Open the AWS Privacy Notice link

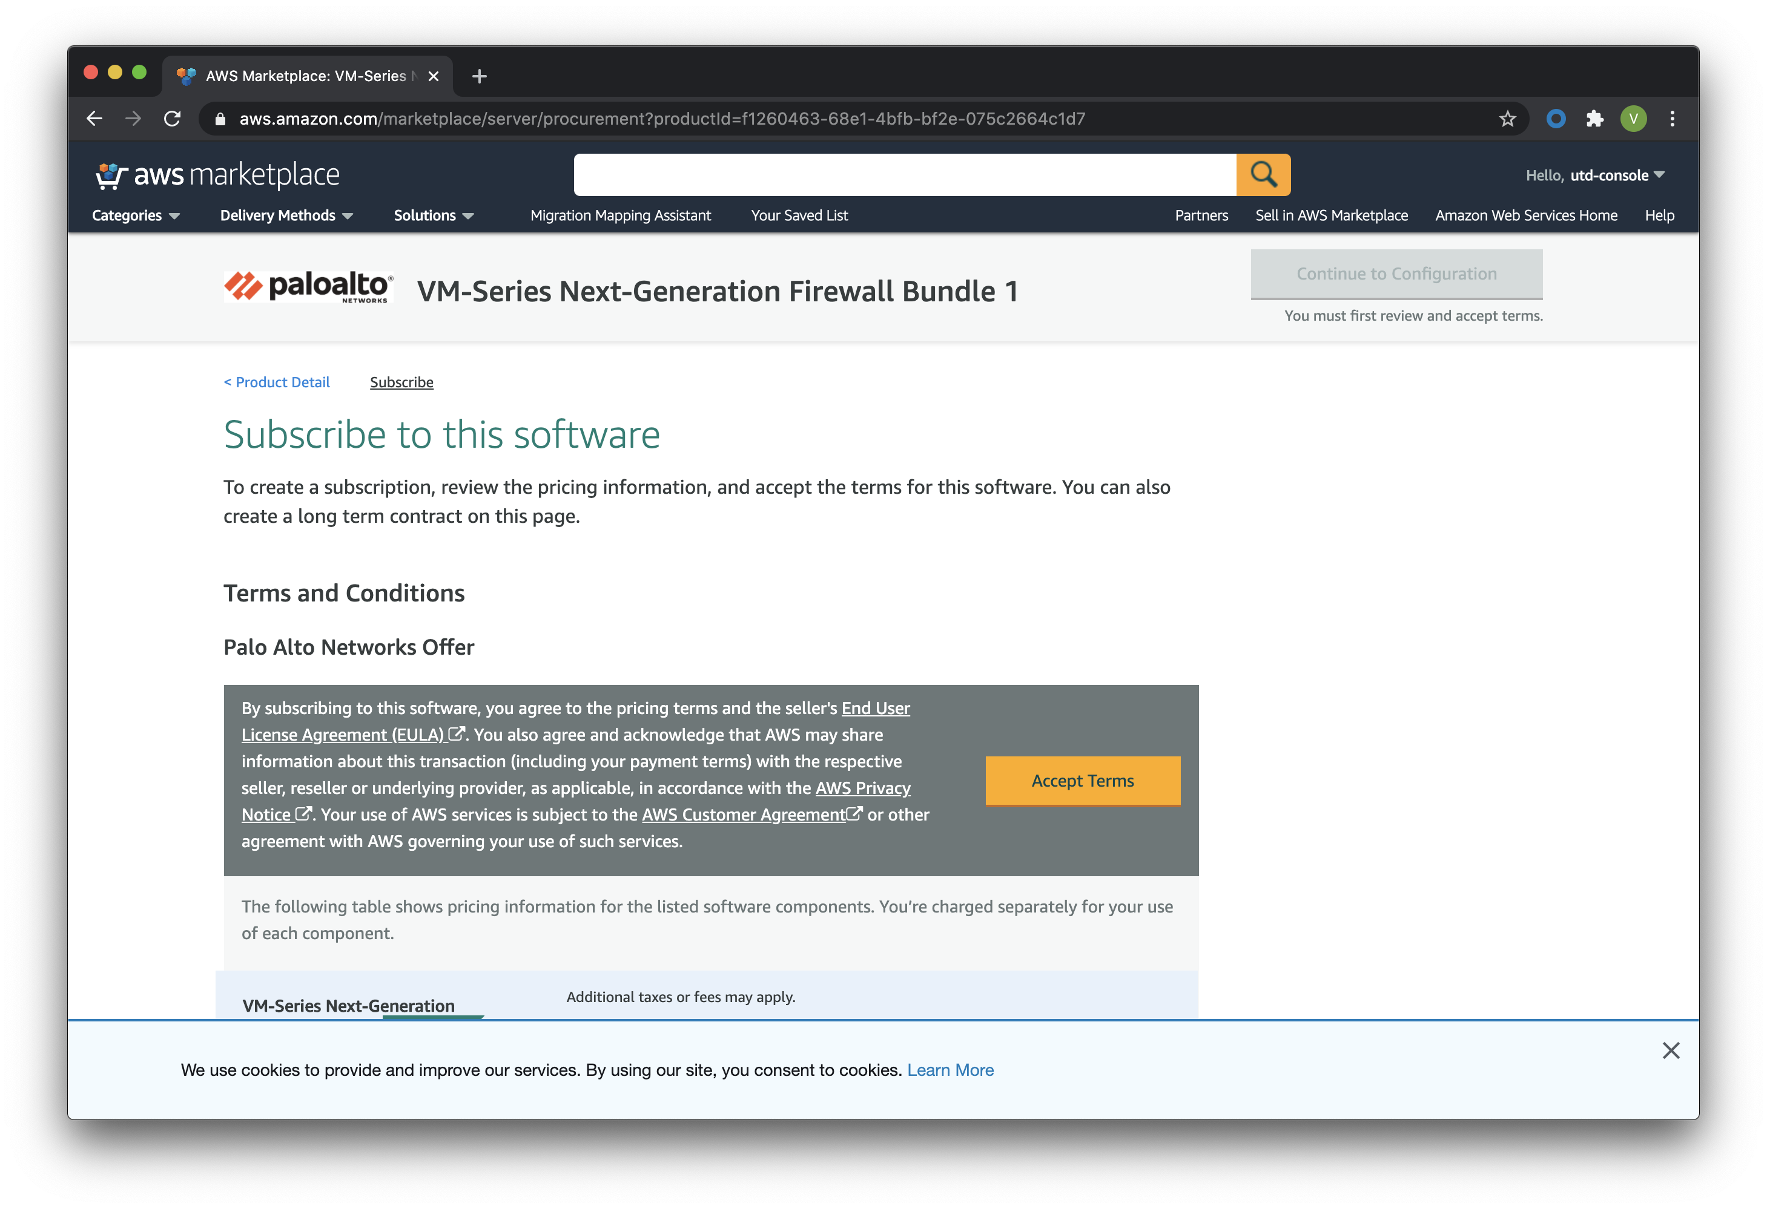pos(863,788)
